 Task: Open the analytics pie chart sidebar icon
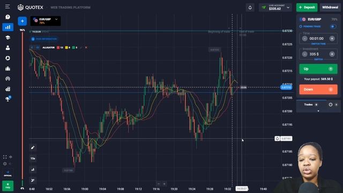coord(8,58)
